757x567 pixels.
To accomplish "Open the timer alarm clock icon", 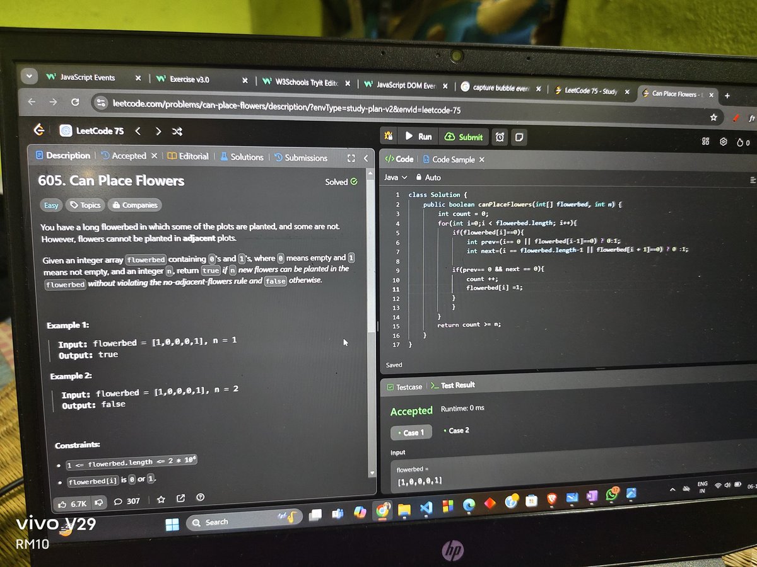I will click(500, 137).
